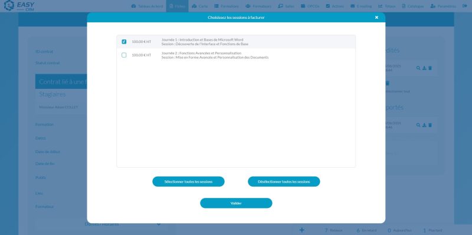Preview the edited document via magnifier icon
The width and height of the screenshot is (472, 235).
[x=418, y=68]
